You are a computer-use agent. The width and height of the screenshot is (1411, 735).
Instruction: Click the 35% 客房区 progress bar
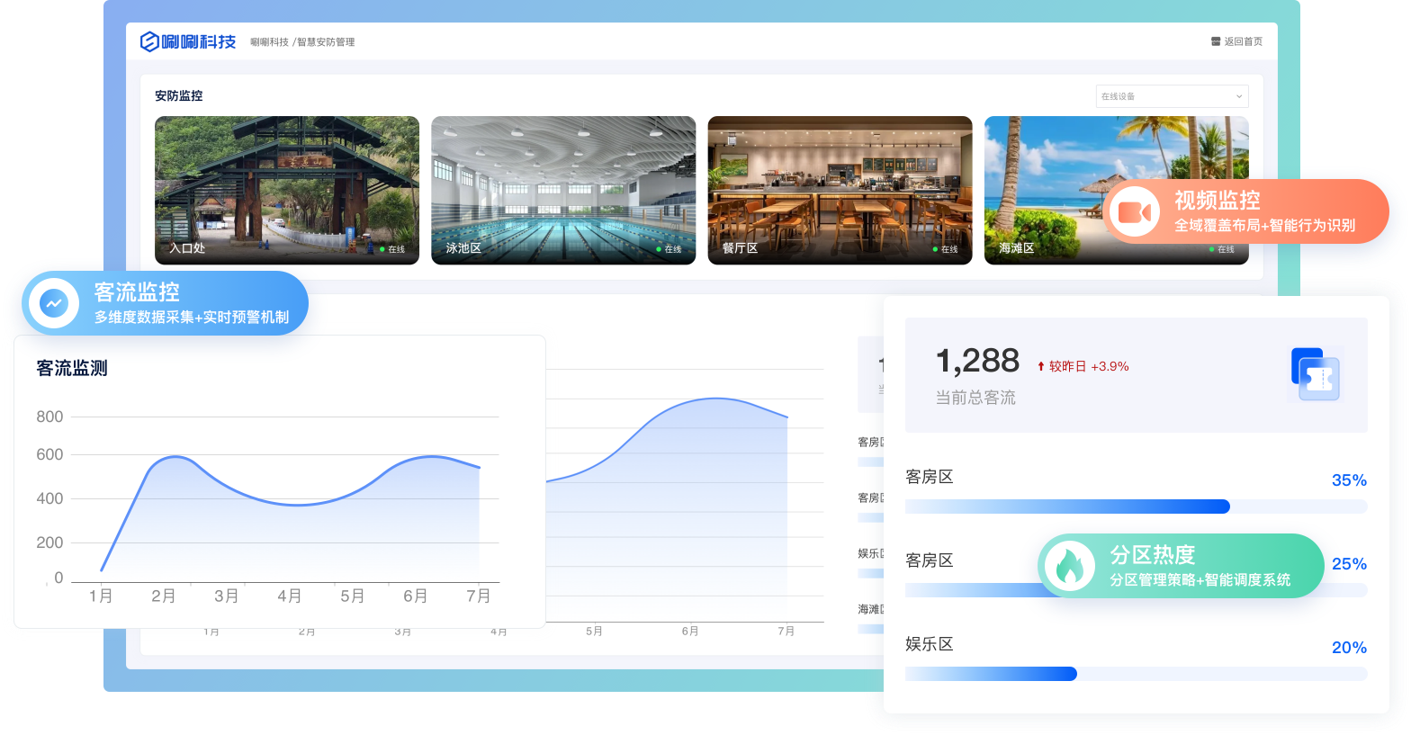(x=1136, y=506)
